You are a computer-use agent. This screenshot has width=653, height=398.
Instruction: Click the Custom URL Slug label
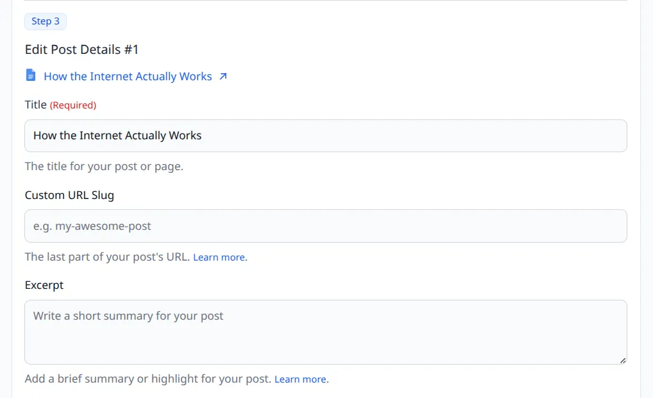coord(69,195)
